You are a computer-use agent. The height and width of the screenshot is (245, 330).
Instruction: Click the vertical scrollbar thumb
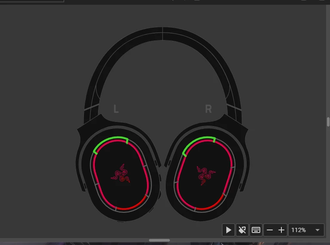328,122
